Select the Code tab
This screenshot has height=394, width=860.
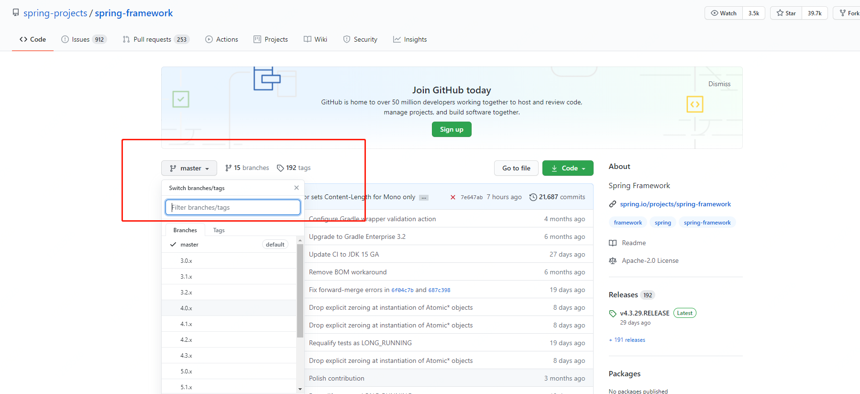pyautogui.click(x=33, y=39)
